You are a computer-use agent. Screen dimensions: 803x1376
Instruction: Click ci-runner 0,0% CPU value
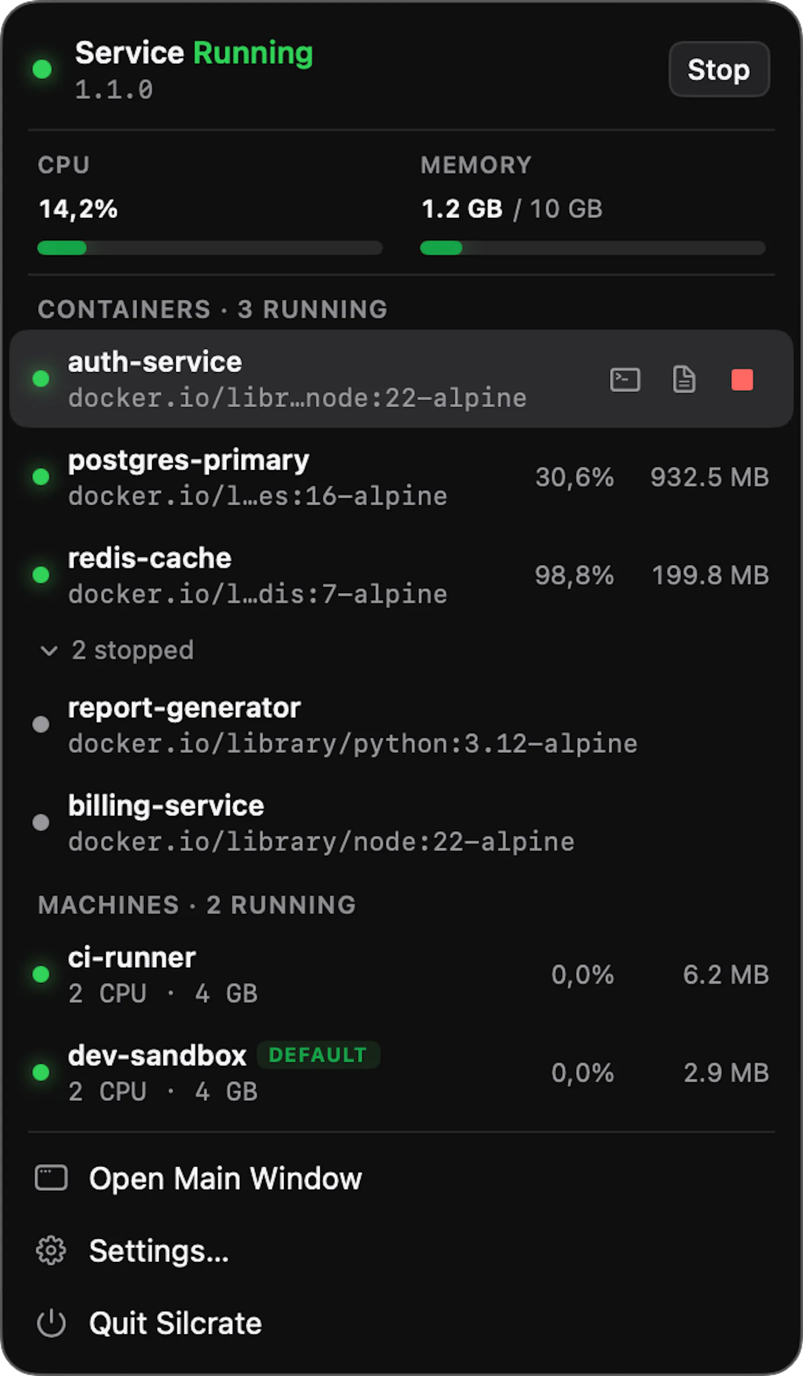pyautogui.click(x=583, y=975)
